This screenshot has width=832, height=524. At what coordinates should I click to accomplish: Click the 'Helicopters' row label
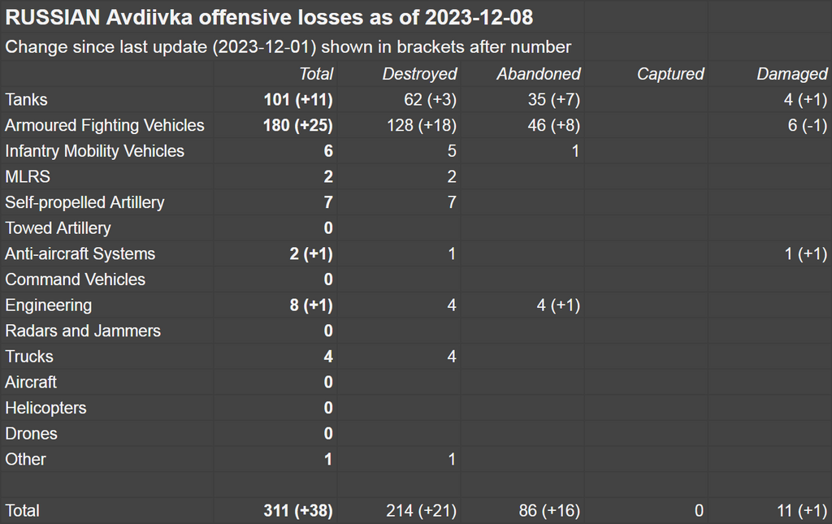[x=45, y=408]
